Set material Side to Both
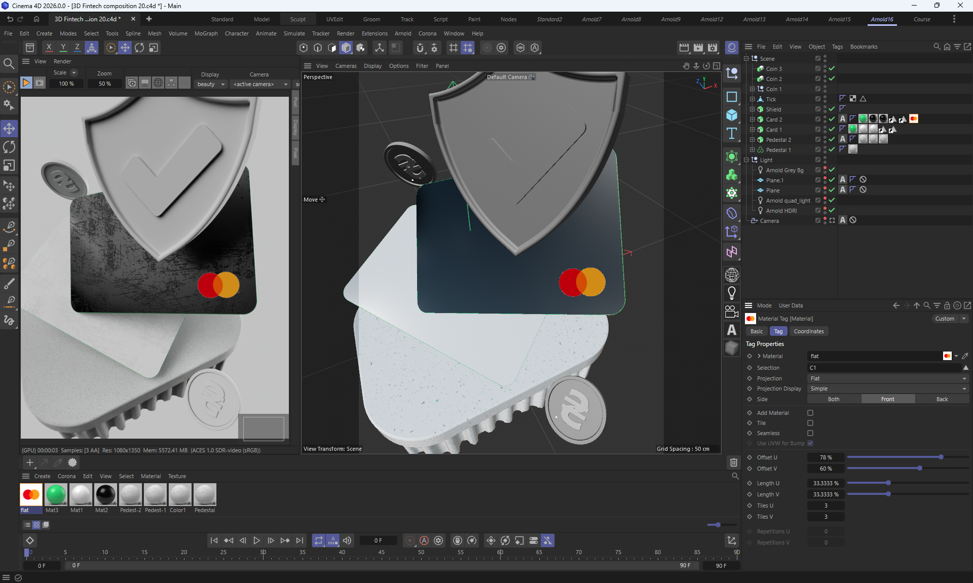 [x=834, y=399]
